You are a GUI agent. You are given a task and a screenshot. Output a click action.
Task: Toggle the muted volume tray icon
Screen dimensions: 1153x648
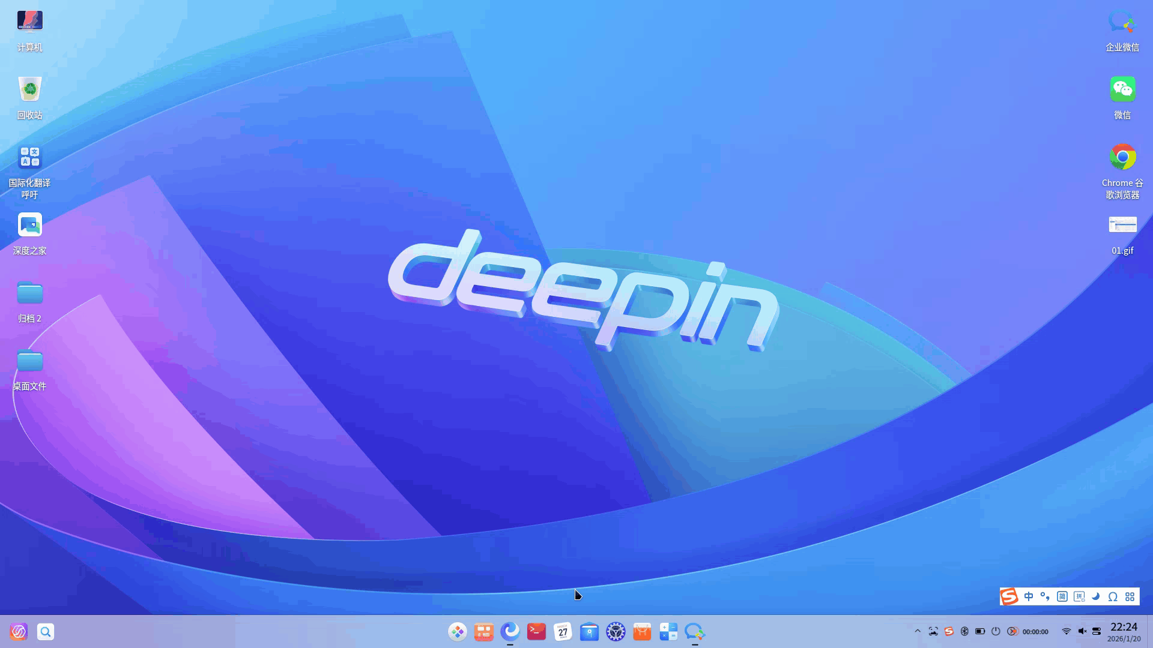[1082, 631]
